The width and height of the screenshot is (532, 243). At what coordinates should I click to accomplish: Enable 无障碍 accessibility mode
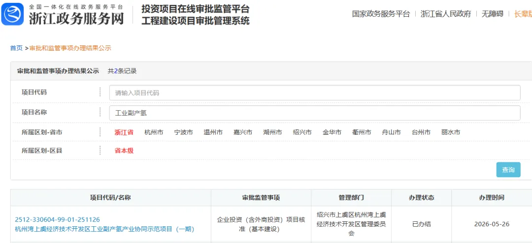click(x=493, y=14)
